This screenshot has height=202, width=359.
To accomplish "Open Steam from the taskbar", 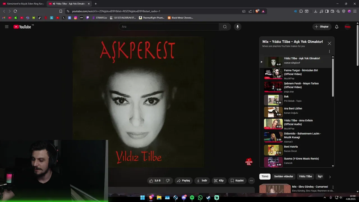I will pyautogui.click(x=208, y=198).
